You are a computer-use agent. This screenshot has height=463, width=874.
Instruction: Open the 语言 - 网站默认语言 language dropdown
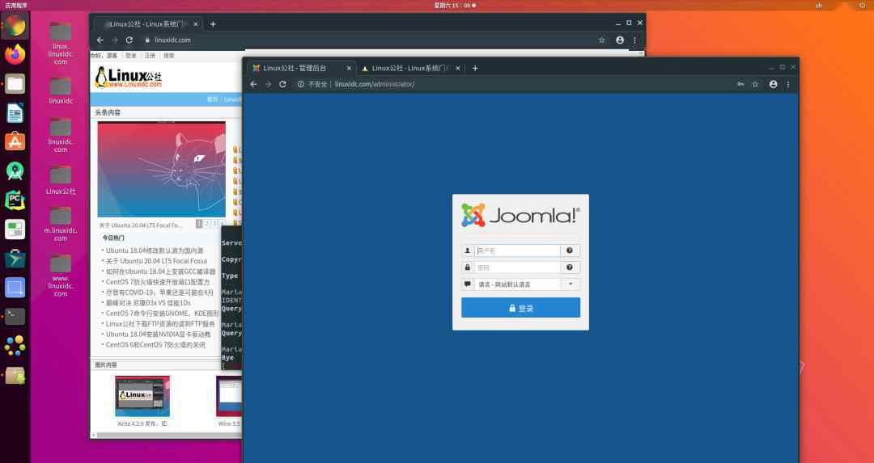(527, 284)
